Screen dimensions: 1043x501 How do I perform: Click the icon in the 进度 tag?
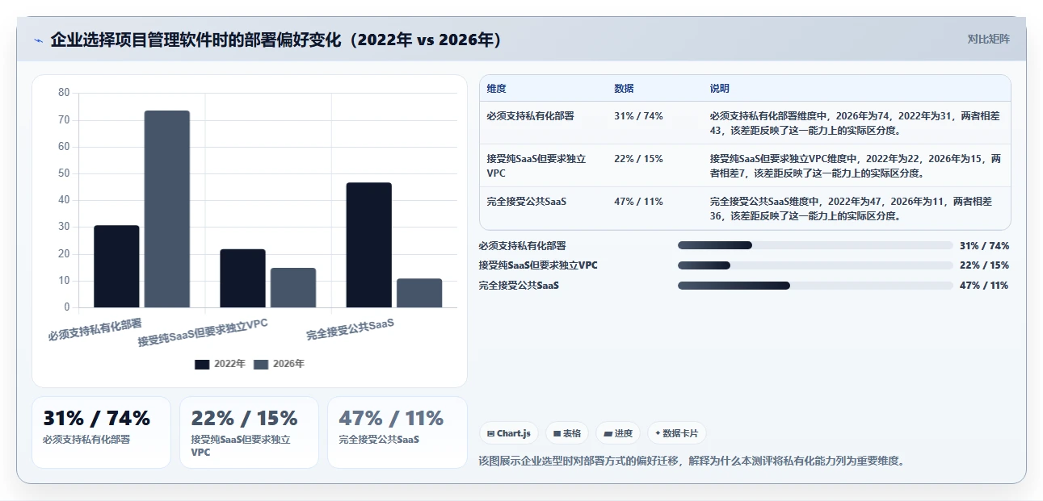[x=608, y=434]
